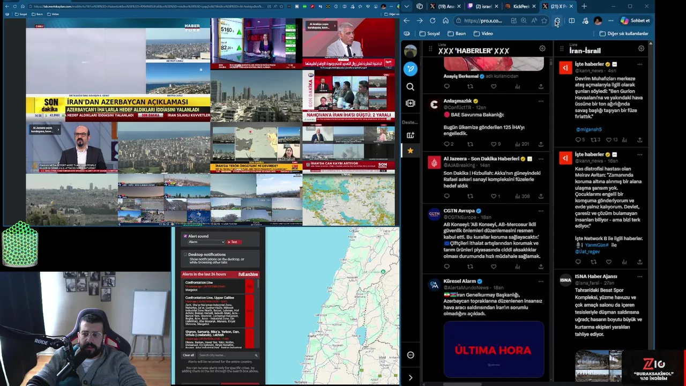Image resolution: width=686 pixels, height=386 pixels.
Task: Open the compose post button in X Pro sidebar
Action: click(x=410, y=69)
